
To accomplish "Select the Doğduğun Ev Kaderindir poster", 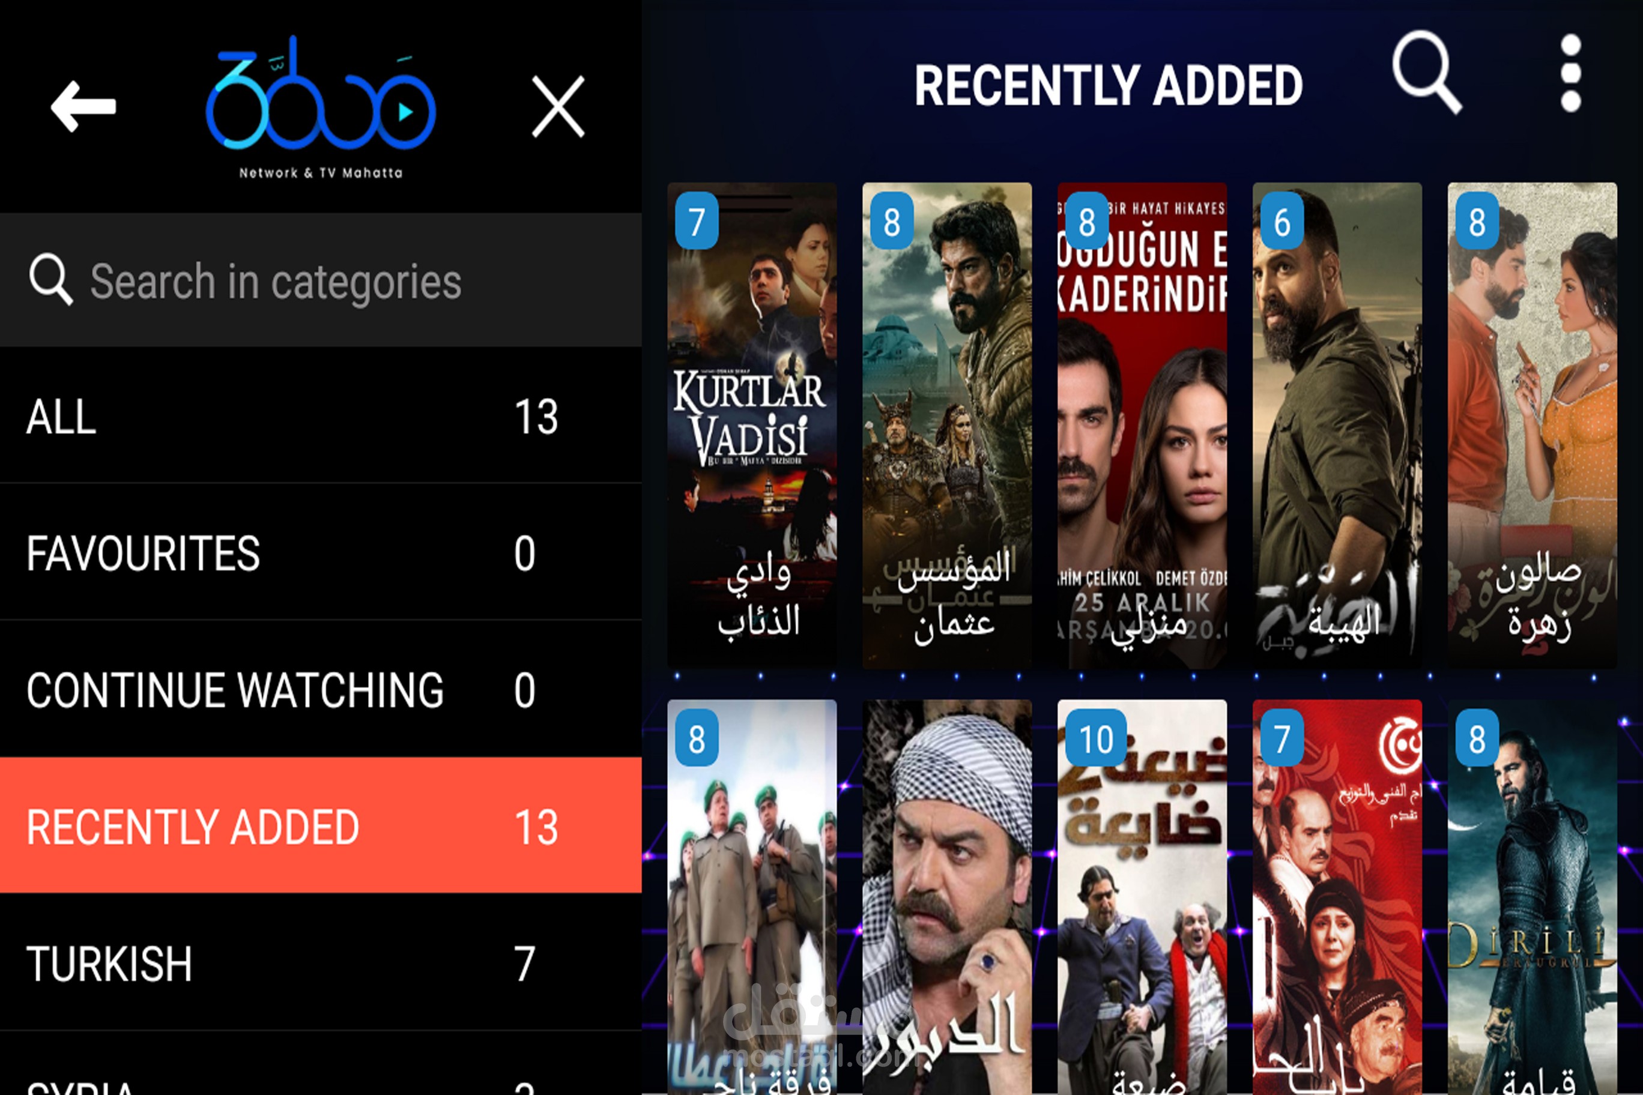I will tap(1142, 425).
